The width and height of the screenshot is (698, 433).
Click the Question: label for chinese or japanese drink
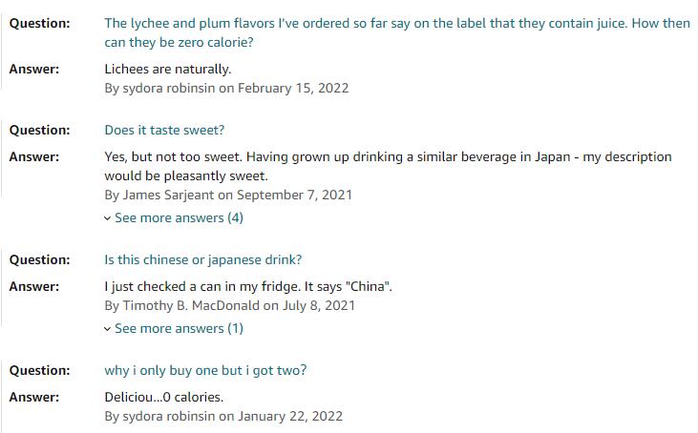[x=39, y=259]
